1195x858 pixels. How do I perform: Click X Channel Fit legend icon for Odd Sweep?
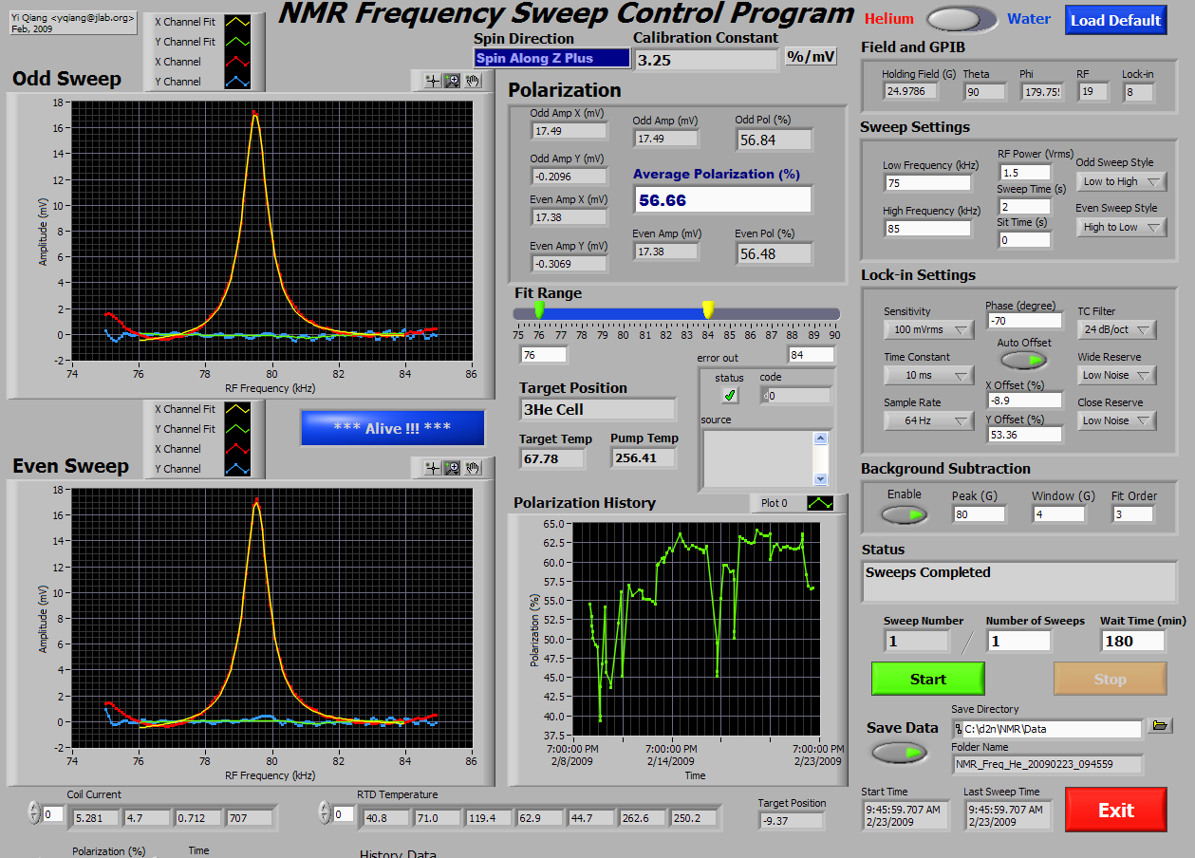[x=236, y=22]
